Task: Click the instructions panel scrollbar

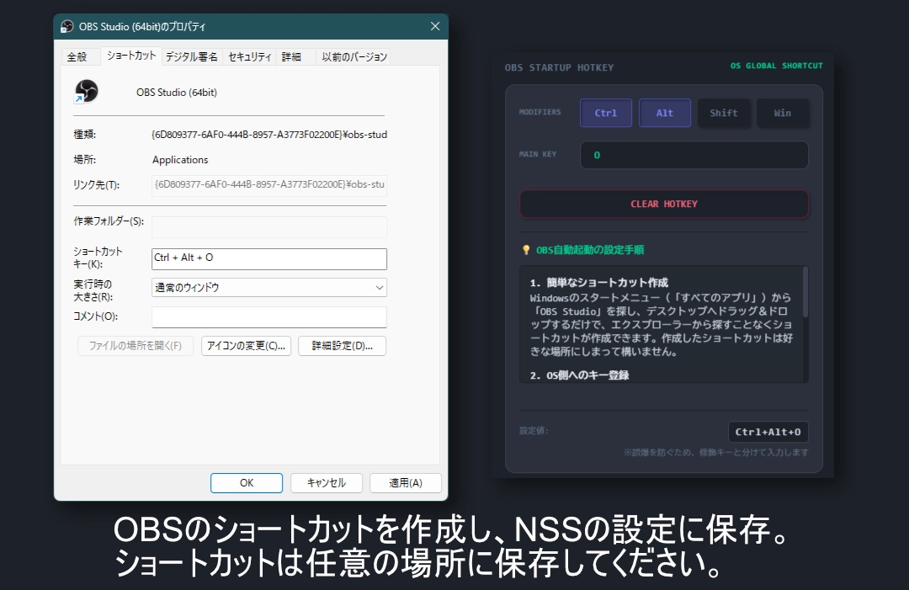Action: pyautogui.click(x=805, y=292)
